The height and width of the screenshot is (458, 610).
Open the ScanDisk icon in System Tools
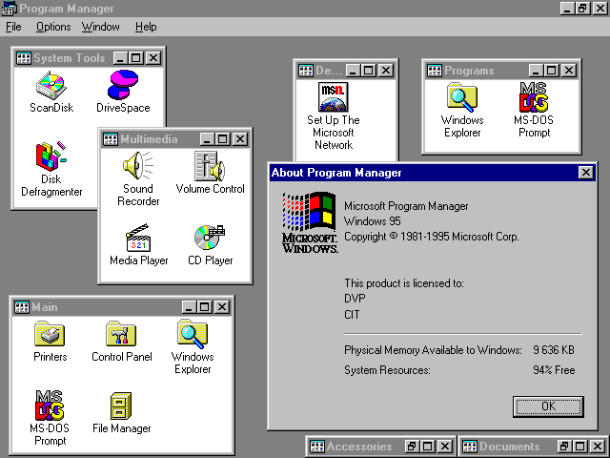coord(51,87)
